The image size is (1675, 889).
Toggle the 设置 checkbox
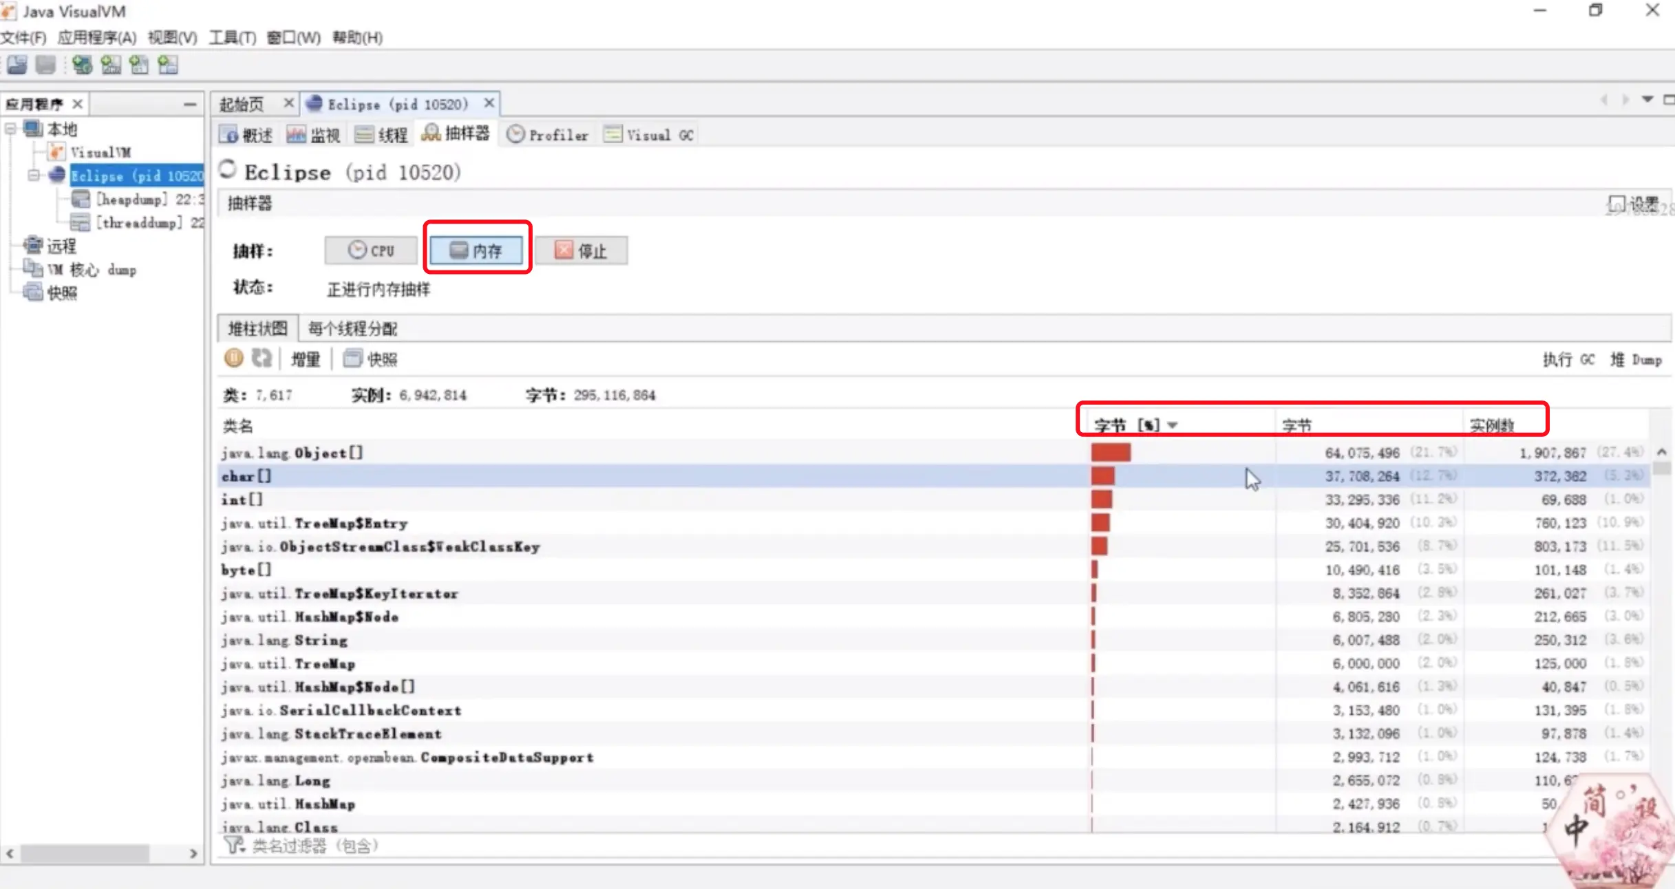point(1616,204)
